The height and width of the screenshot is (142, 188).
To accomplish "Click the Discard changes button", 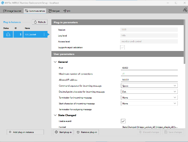I will (x=149, y=132).
